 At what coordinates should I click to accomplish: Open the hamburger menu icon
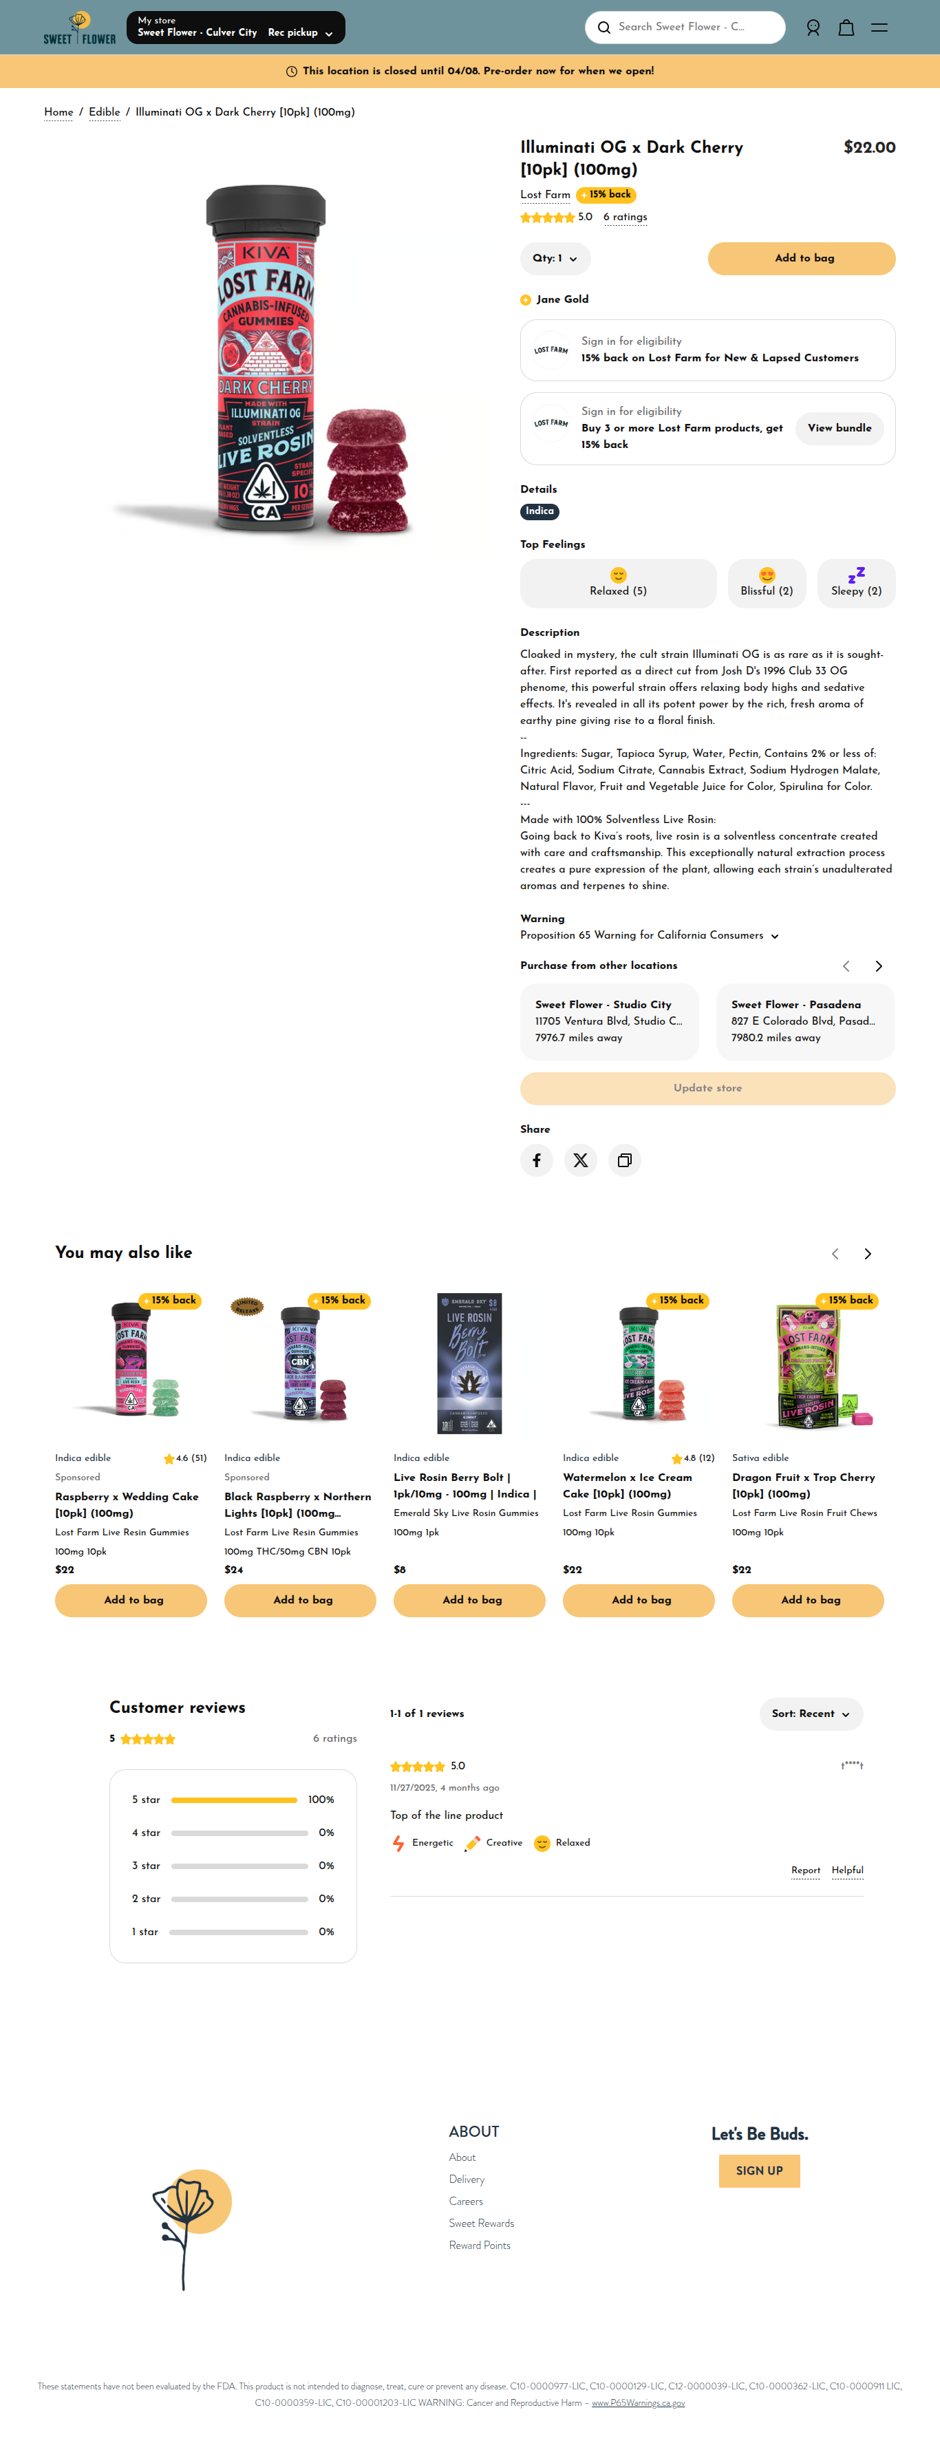879,28
